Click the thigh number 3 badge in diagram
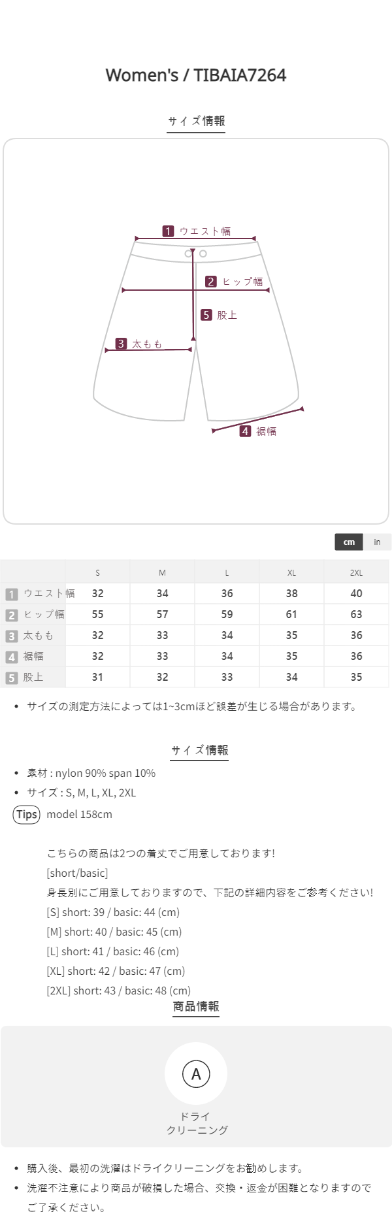392x1229 pixels. click(121, 344)
